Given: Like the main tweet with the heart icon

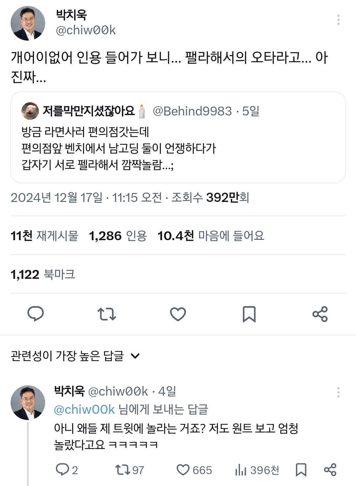Looking at the screenshot, I should 178,314.
